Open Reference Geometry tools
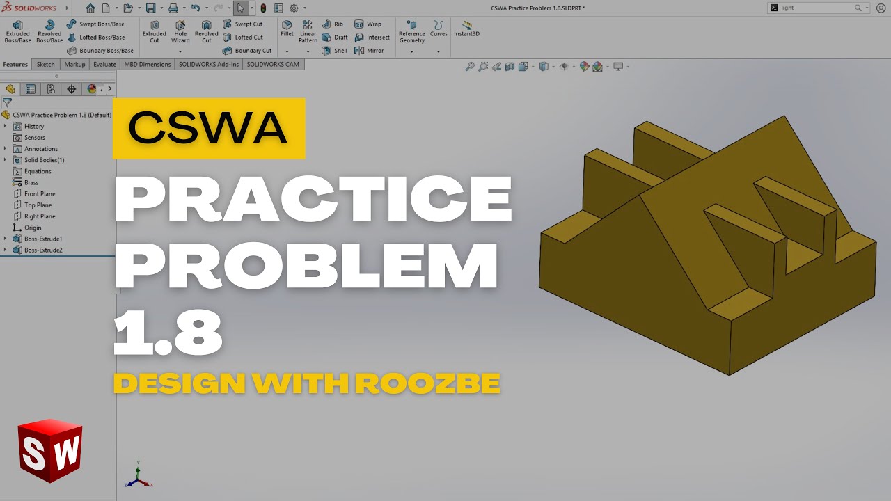891x501 pixels. (x=411, y=32)
